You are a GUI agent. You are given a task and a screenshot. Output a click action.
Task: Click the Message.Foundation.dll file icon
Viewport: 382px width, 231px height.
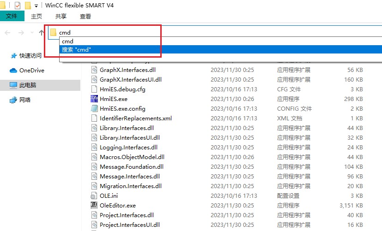pyautogui.click(x=94, y=166)
